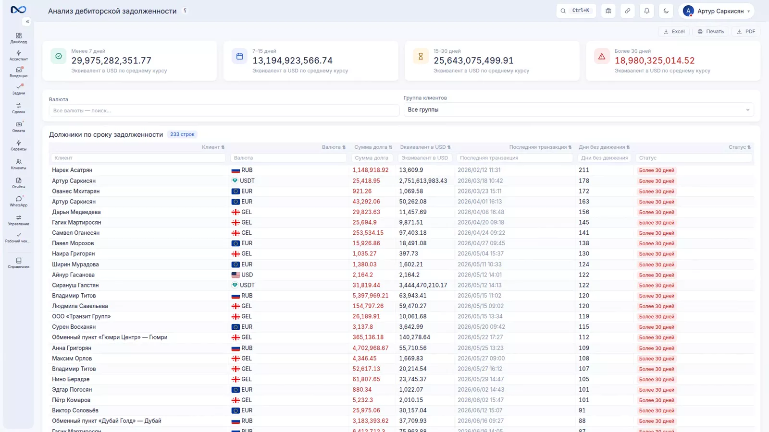The image size is (769, 432).
Task: Click the 233 строк badge
Action: tap(182, 134)
